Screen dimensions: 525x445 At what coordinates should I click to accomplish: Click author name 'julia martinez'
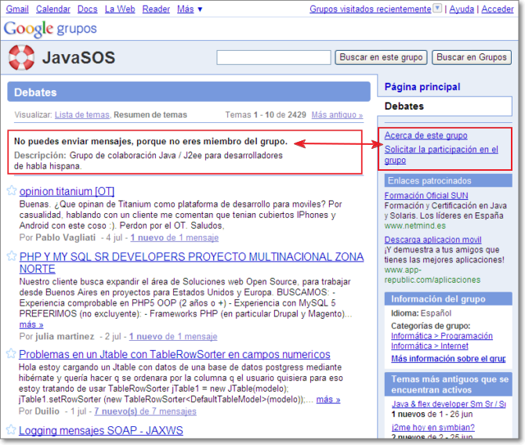64,336
